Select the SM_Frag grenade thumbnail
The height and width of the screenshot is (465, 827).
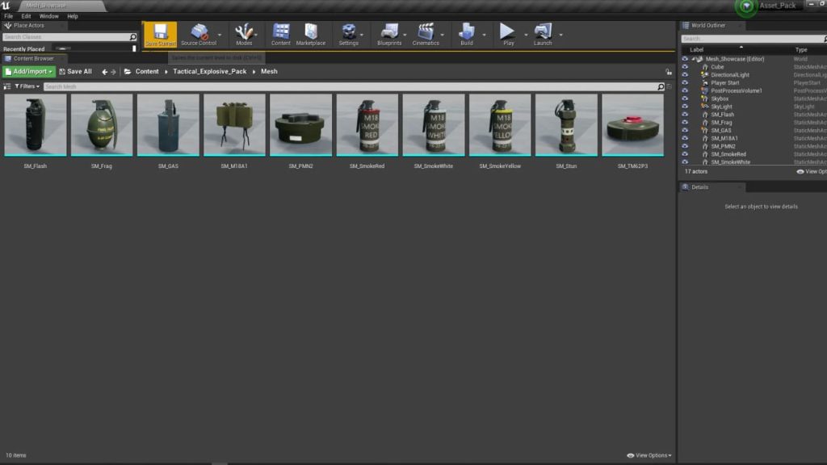[x=102, y=125]
